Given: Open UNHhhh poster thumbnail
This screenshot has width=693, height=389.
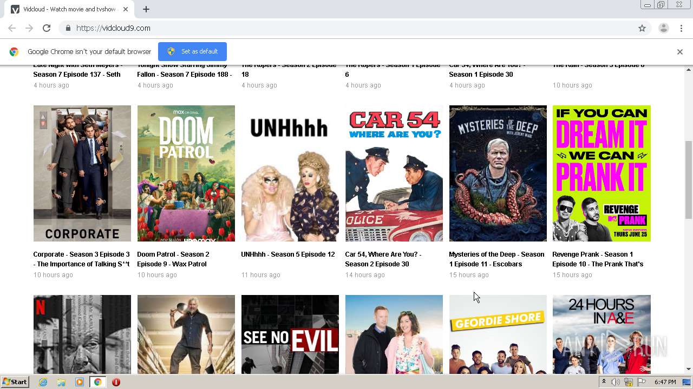Looking at the screenshot, I should pyautogui.click(x=290, y=173).
